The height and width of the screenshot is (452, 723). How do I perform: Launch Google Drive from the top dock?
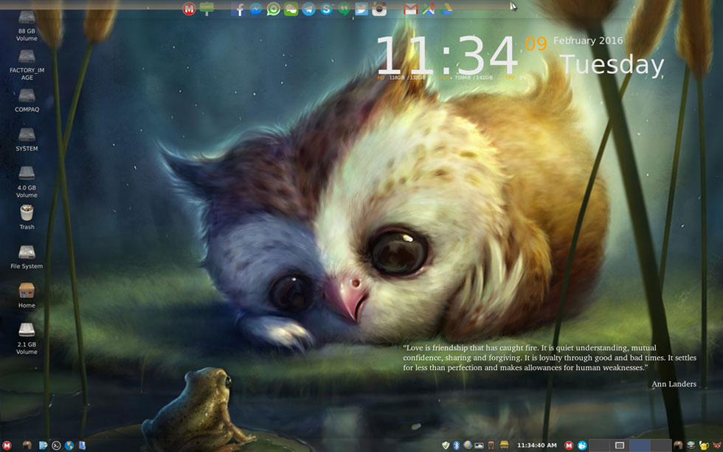point(446,9)
